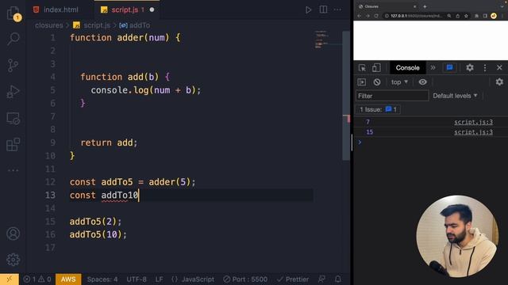Toggle the browser side panel

tap(485, 16)
